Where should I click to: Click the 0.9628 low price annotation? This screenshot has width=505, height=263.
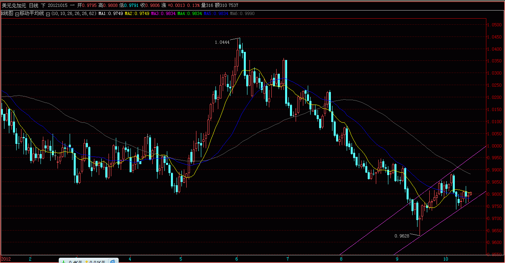click(x=402, y=235)
